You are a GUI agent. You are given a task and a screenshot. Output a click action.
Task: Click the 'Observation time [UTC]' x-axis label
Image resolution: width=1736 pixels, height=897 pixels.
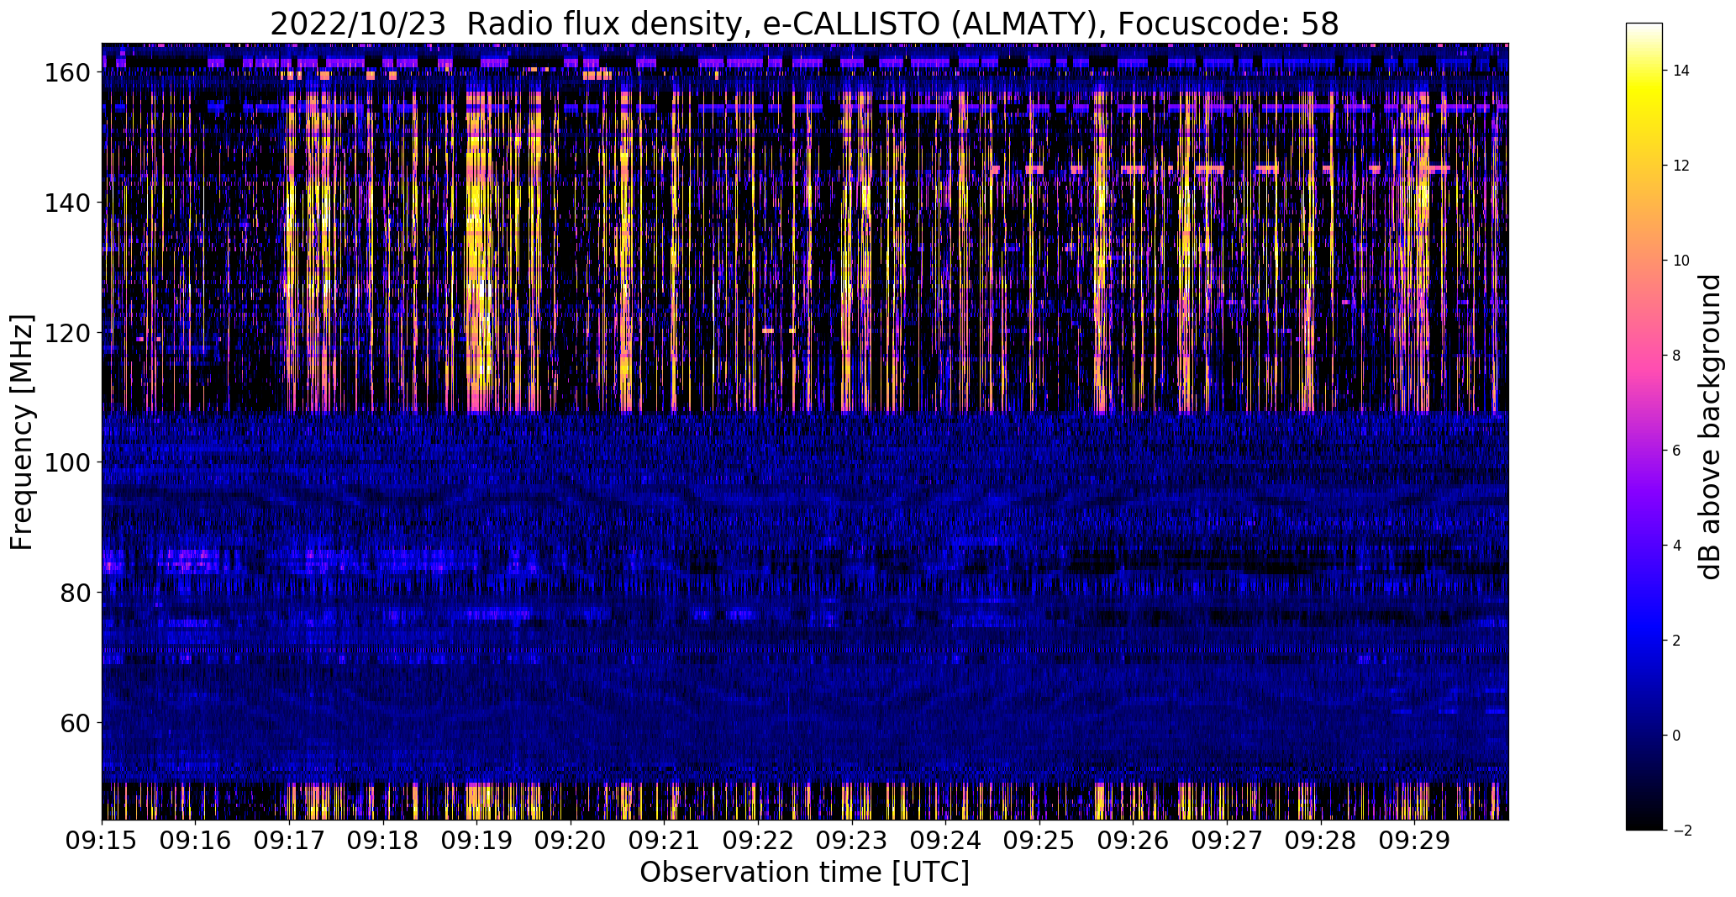(804, 872)
